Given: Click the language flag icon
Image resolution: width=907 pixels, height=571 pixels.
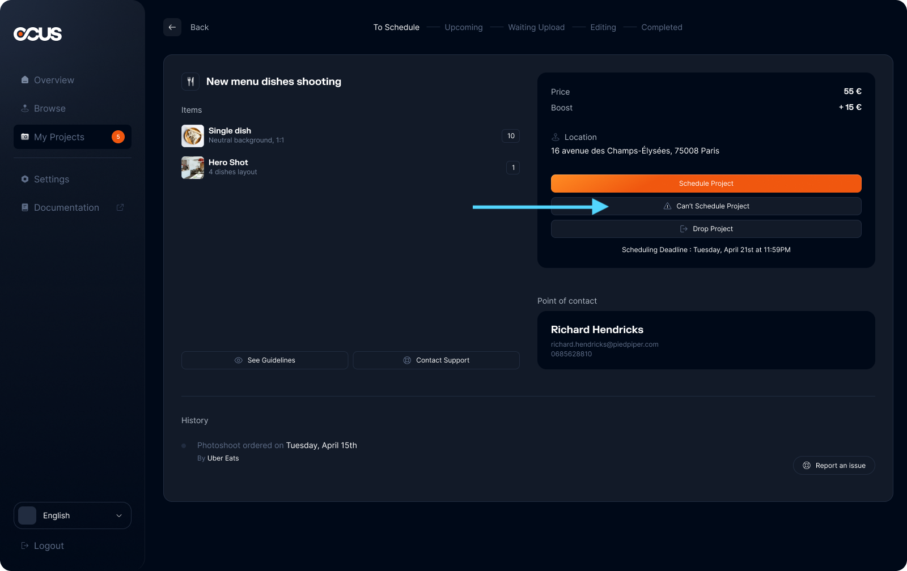Looking at the screenshot, I should tap(27, 515).
